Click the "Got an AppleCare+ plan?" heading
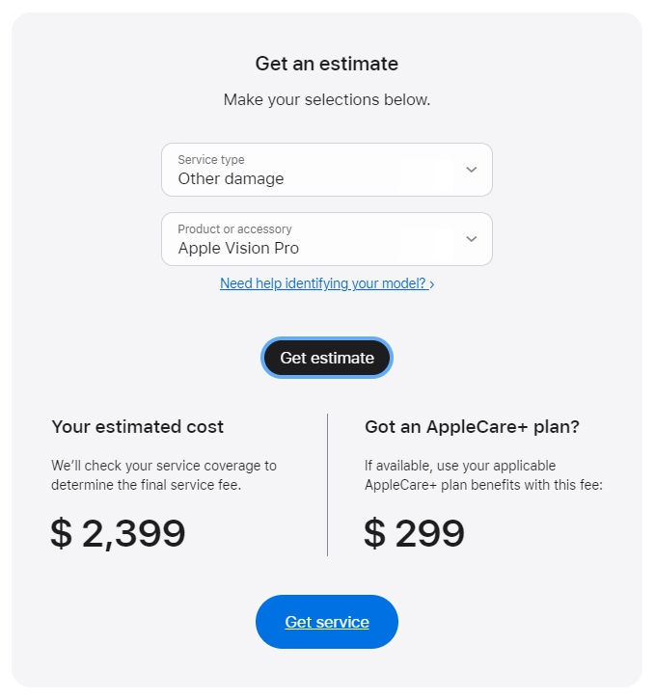The image size is (655, 697). [x=472, y=426]
